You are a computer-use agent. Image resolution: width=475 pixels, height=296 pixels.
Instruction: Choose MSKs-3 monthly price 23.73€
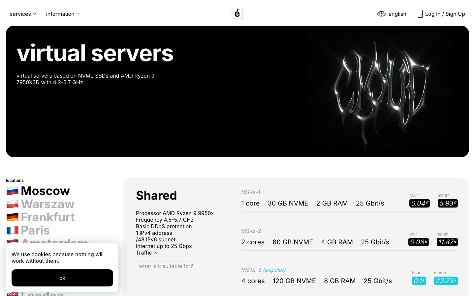446,281
